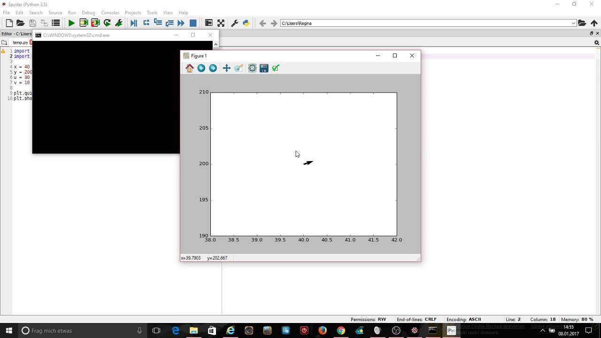Step into function icon
Image resolution: width=601 pixels, height=338 pixels.
click(158, 23)
